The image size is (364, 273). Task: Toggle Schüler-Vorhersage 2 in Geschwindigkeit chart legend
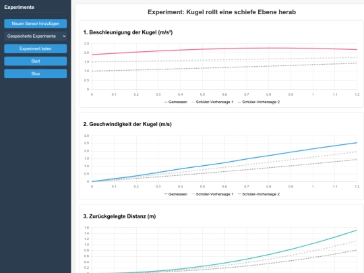[259, 194]
